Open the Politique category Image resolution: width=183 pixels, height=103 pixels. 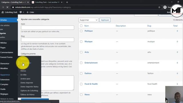(x=89, y=31)
